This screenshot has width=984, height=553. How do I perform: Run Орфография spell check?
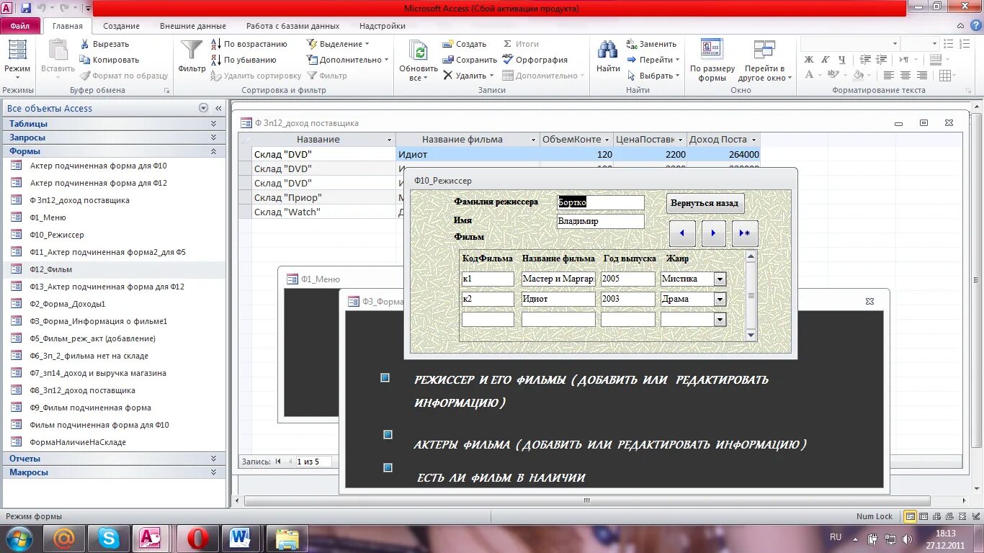(535, 60)
